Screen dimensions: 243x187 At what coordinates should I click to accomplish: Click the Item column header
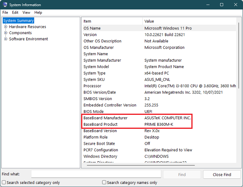click(113, 21)
